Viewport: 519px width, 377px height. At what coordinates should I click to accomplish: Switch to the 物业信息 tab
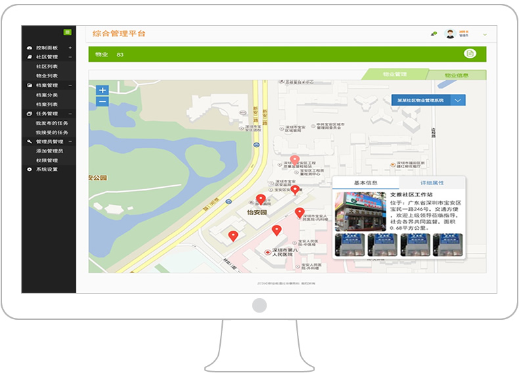pos(456,75)
